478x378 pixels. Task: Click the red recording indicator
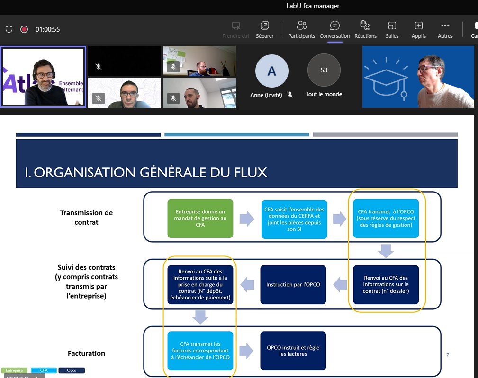point(24,29)
